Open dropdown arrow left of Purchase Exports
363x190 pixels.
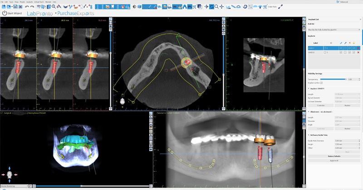[x=56, y=13]
